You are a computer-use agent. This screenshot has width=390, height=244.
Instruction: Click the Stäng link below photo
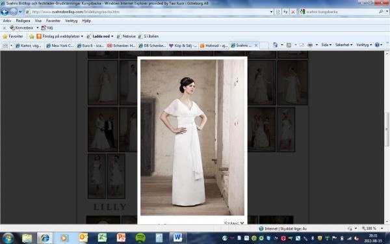[234, 223]
